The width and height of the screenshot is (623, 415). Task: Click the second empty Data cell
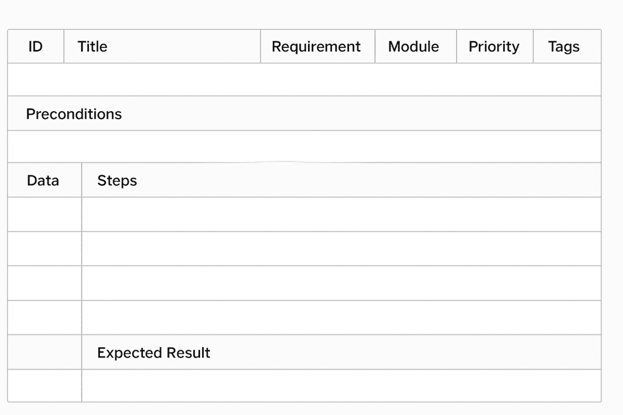(x=45, y=249)
